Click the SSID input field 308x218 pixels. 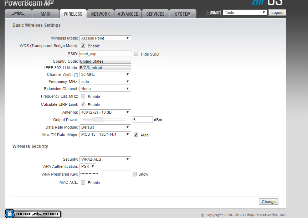coord(105,54)
